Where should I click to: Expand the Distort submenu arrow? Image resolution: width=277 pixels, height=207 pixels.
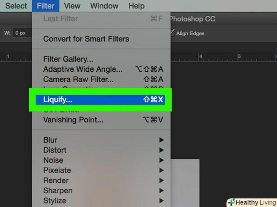162,151
